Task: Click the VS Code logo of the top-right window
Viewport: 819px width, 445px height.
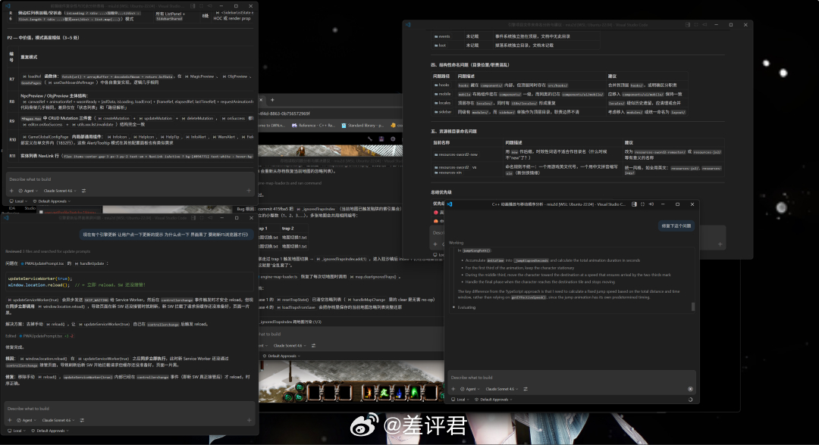Action: pyautogui.click(x=409, y=25)
